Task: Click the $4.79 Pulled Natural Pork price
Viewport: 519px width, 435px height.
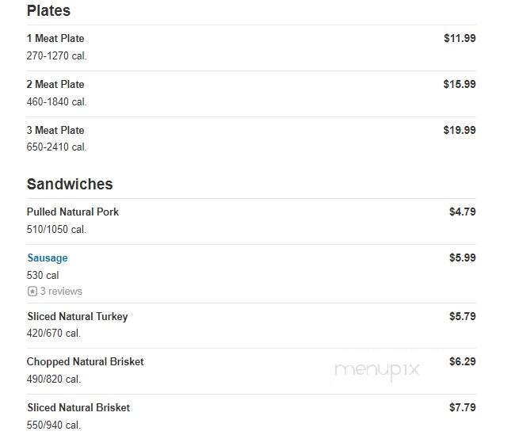Action: [x=463, y=212]
